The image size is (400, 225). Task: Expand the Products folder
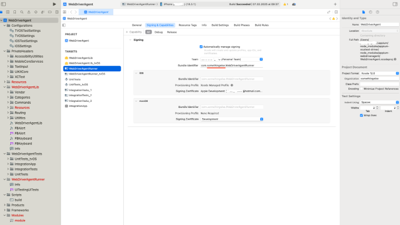coord(5,205)
